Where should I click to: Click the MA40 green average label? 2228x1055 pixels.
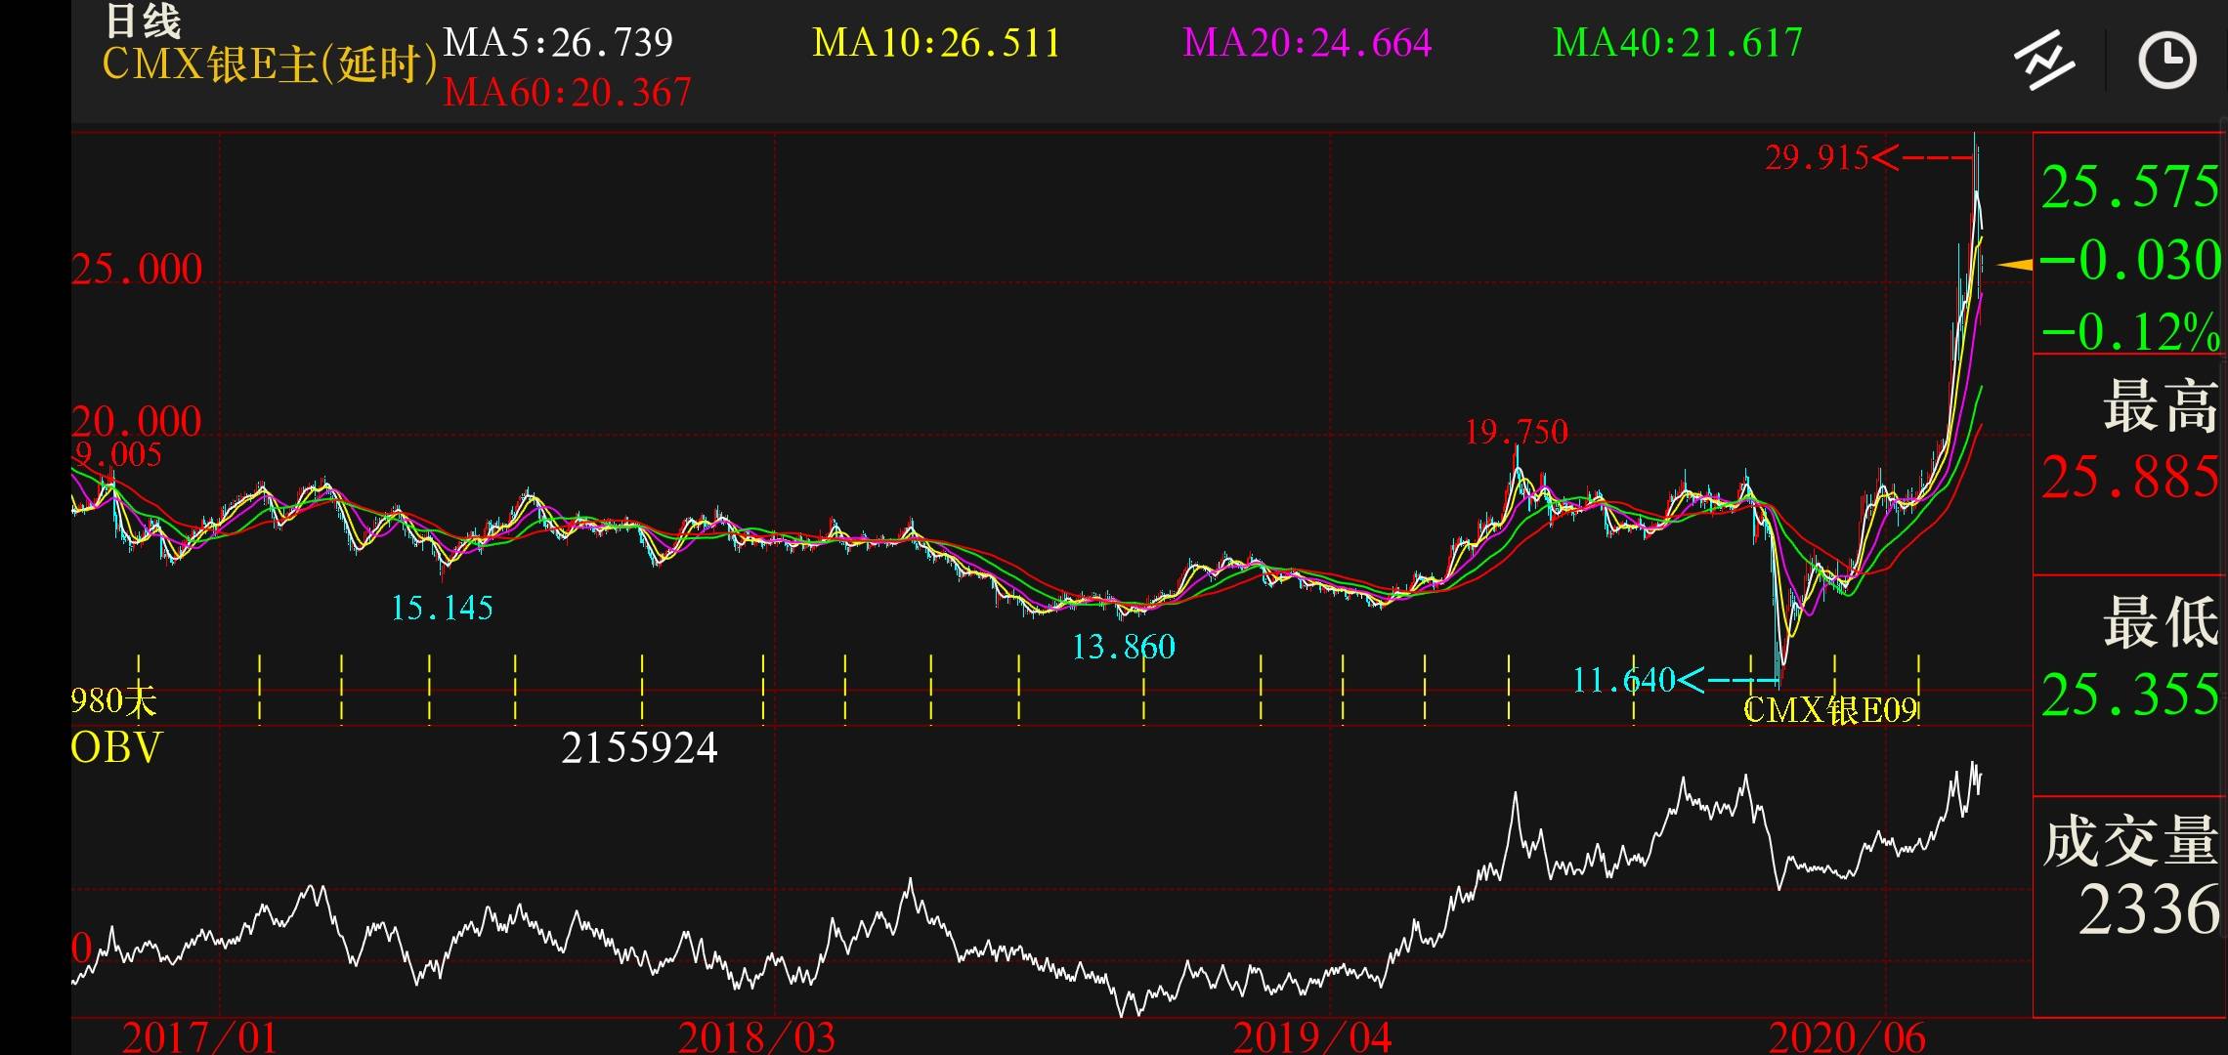pos(1677,43)
